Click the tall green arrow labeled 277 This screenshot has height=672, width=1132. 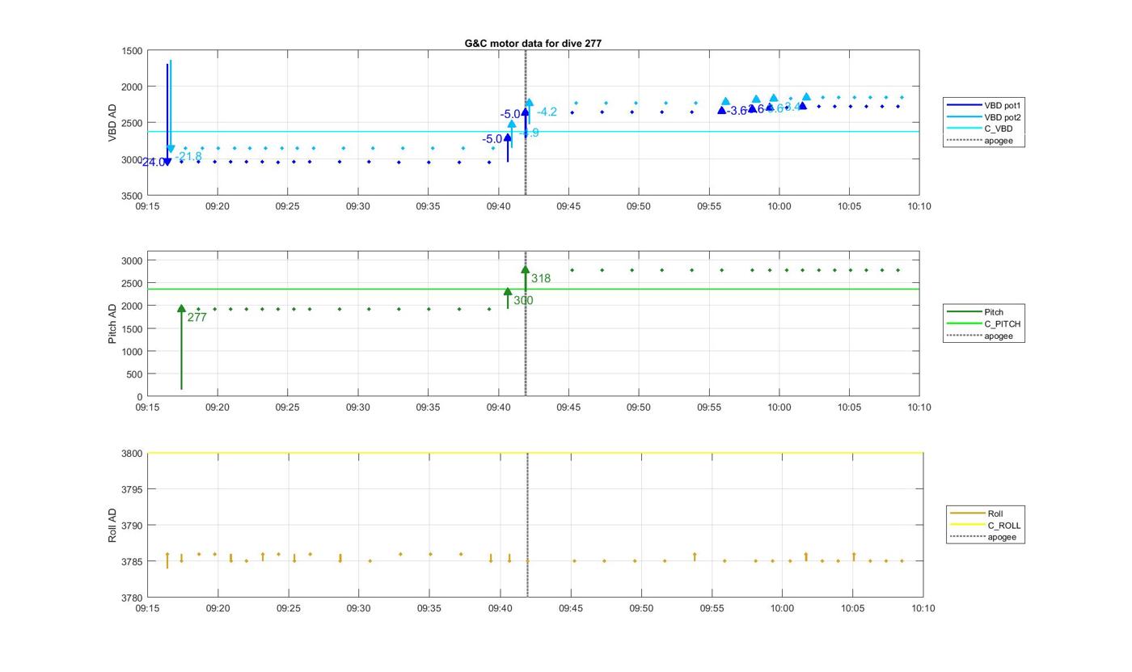pyautogui.click(x=181, y=348)
